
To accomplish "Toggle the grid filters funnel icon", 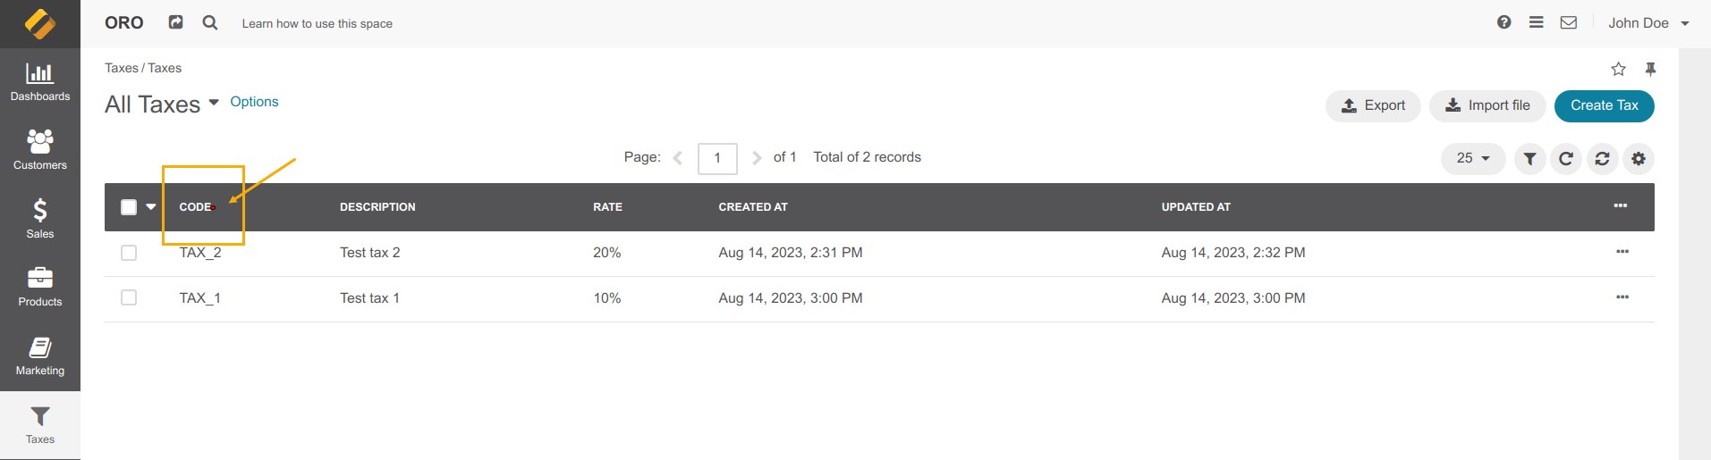I will pos(1530,159).
